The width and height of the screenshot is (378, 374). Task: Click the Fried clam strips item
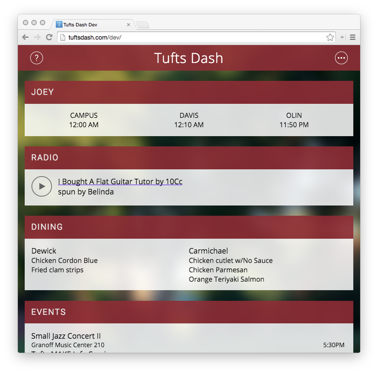pyautogui.click(x=57, y=270)
